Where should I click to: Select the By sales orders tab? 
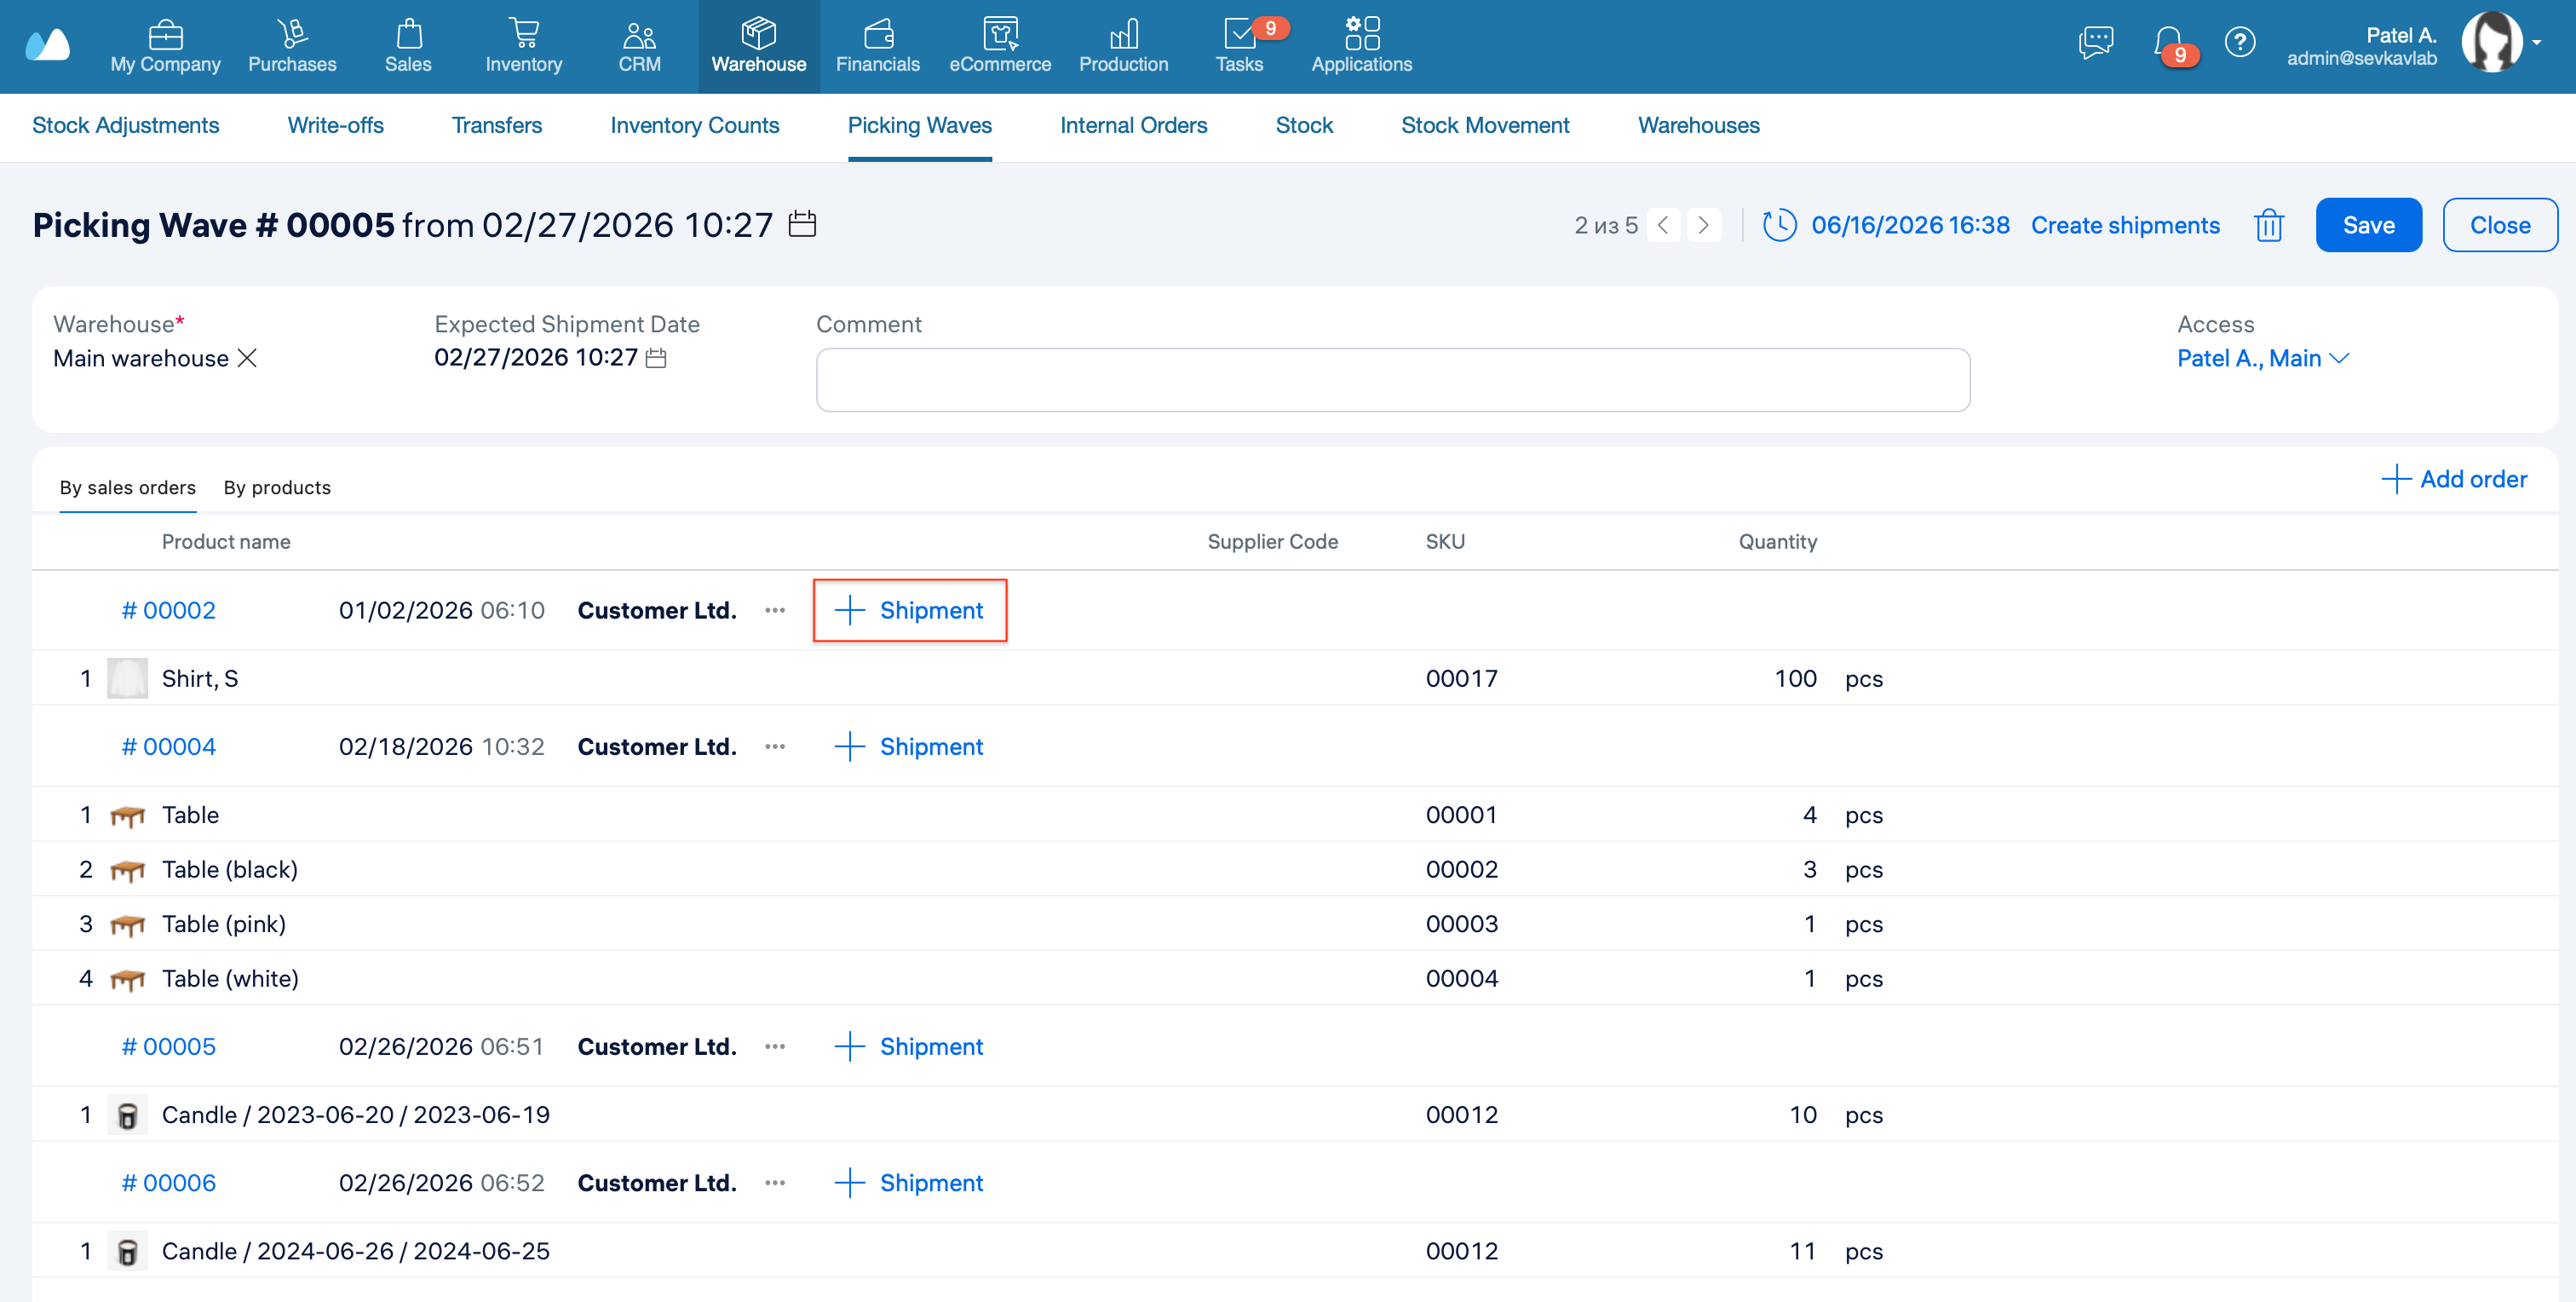[x=128, y=487]
